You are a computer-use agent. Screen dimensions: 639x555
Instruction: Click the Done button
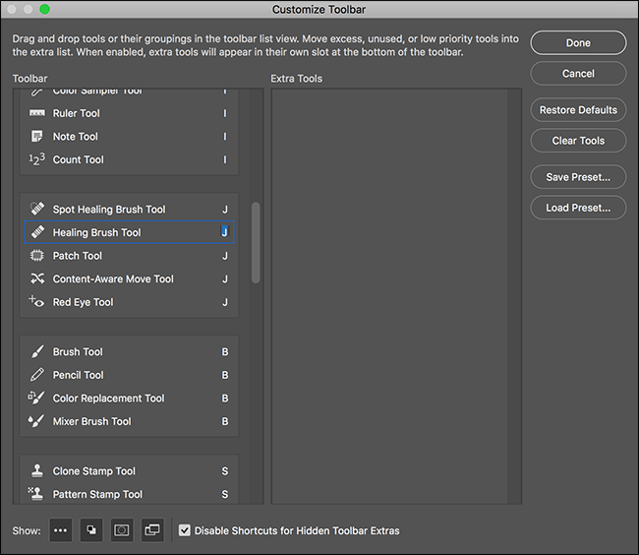(578, 43)
